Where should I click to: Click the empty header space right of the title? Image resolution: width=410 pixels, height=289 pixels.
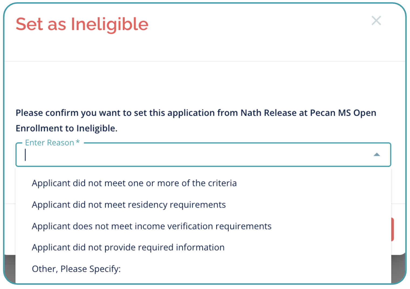256,27
